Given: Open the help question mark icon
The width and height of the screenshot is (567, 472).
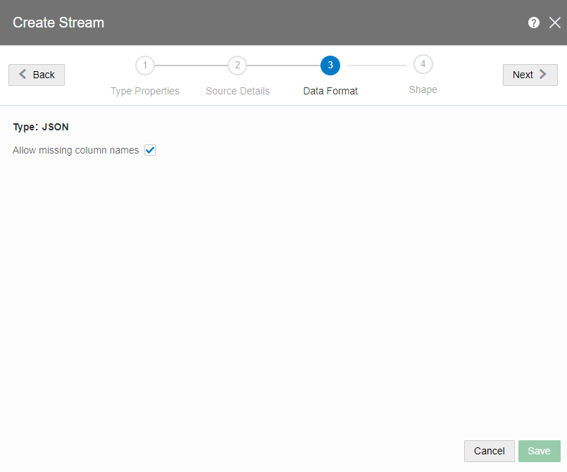Looking at the screenshot, I should pyautogui.click(x=534, y=23).
